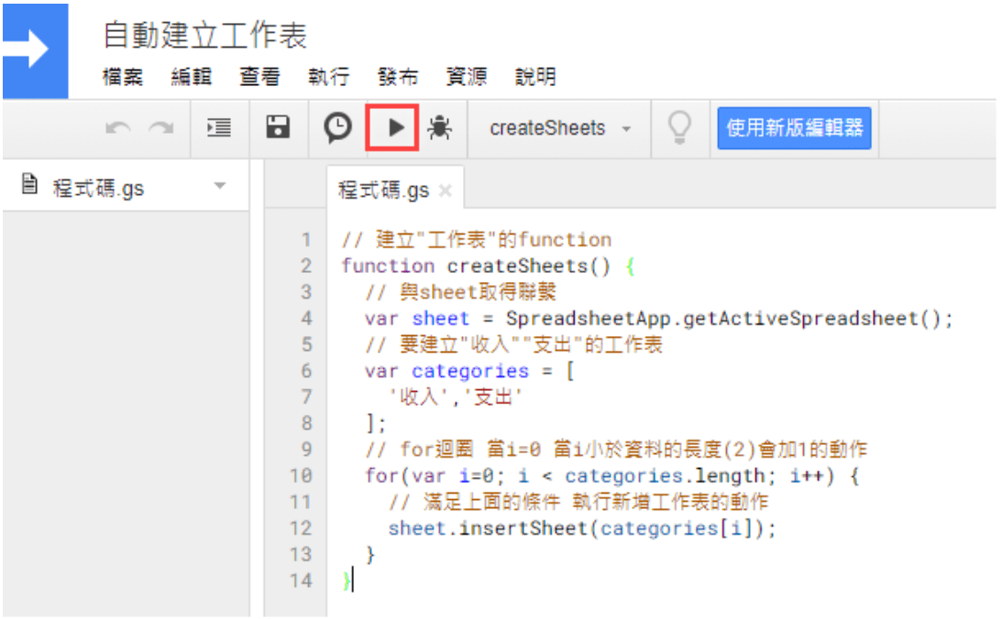Click the 使用新版編輯器 button

[x=794, y=128]
